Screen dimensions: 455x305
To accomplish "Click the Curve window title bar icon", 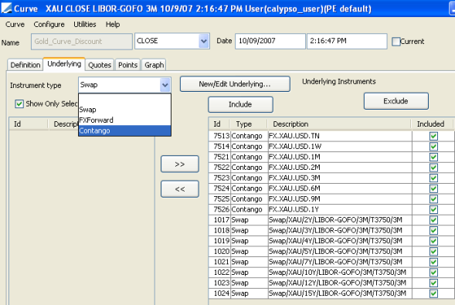I will [6, 8].
